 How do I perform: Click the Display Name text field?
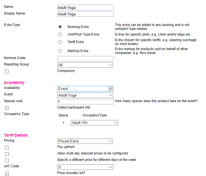[85, 14]
